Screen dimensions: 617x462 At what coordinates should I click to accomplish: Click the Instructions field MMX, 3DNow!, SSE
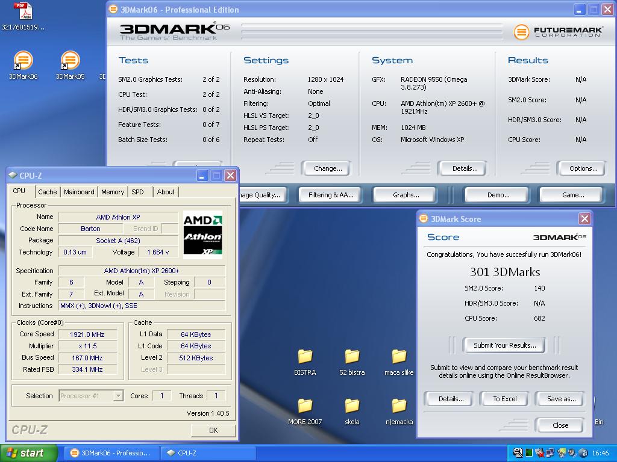142,306
